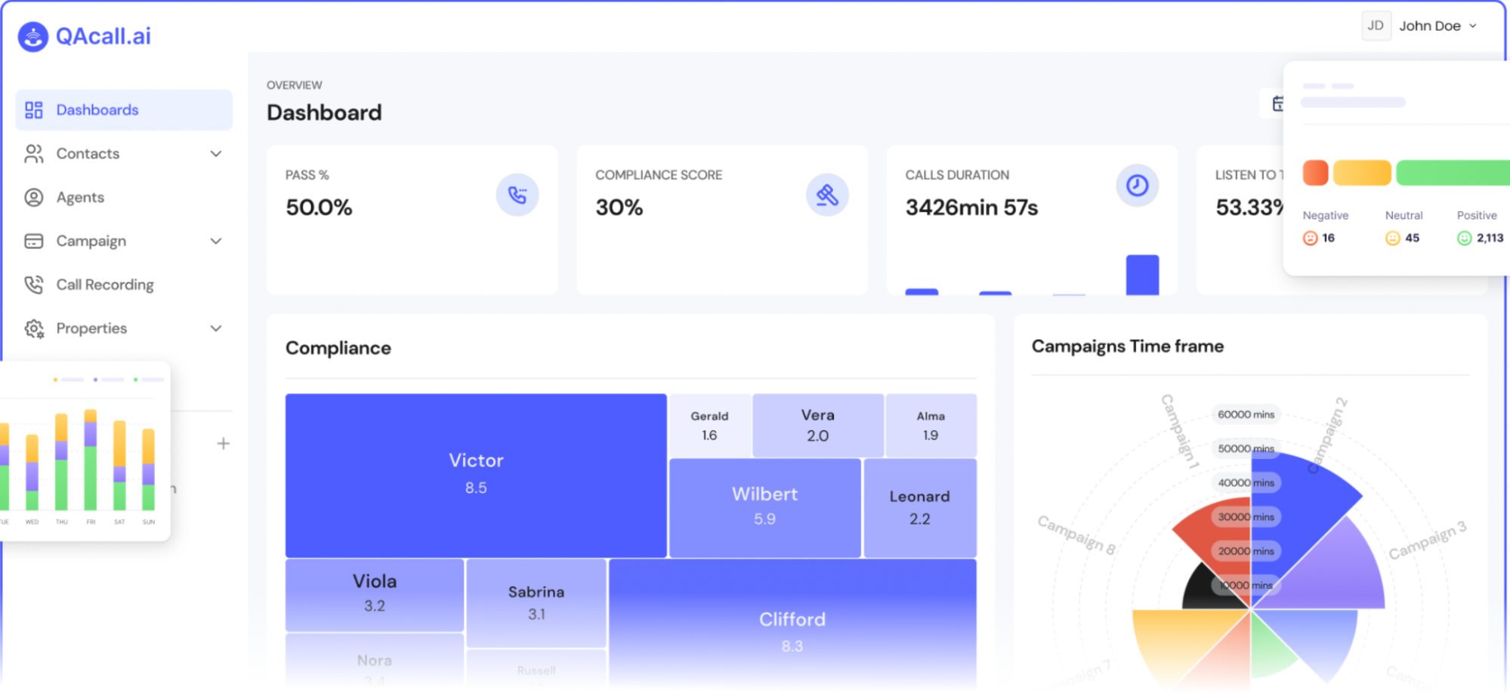
Task: Select the yellow Neutral sentiment bar
Action: click(1362, 173)
